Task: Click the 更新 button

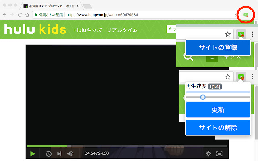Action: coord(218,109)
